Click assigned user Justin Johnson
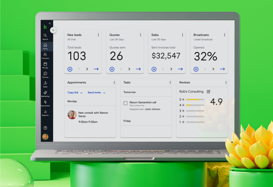The height and width of the screenshot is (187, 273). [153, 109]
